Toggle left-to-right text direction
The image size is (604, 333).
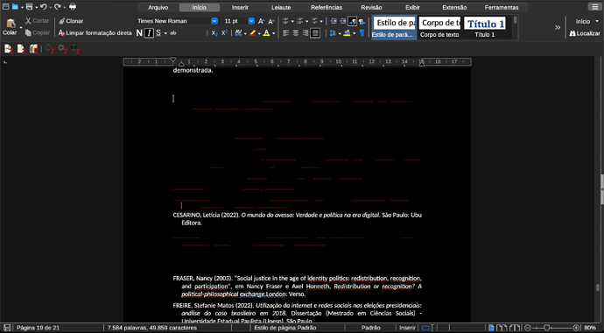coord(352,21)
